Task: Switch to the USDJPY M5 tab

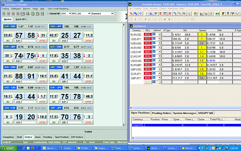Action: tap(206, 113)
